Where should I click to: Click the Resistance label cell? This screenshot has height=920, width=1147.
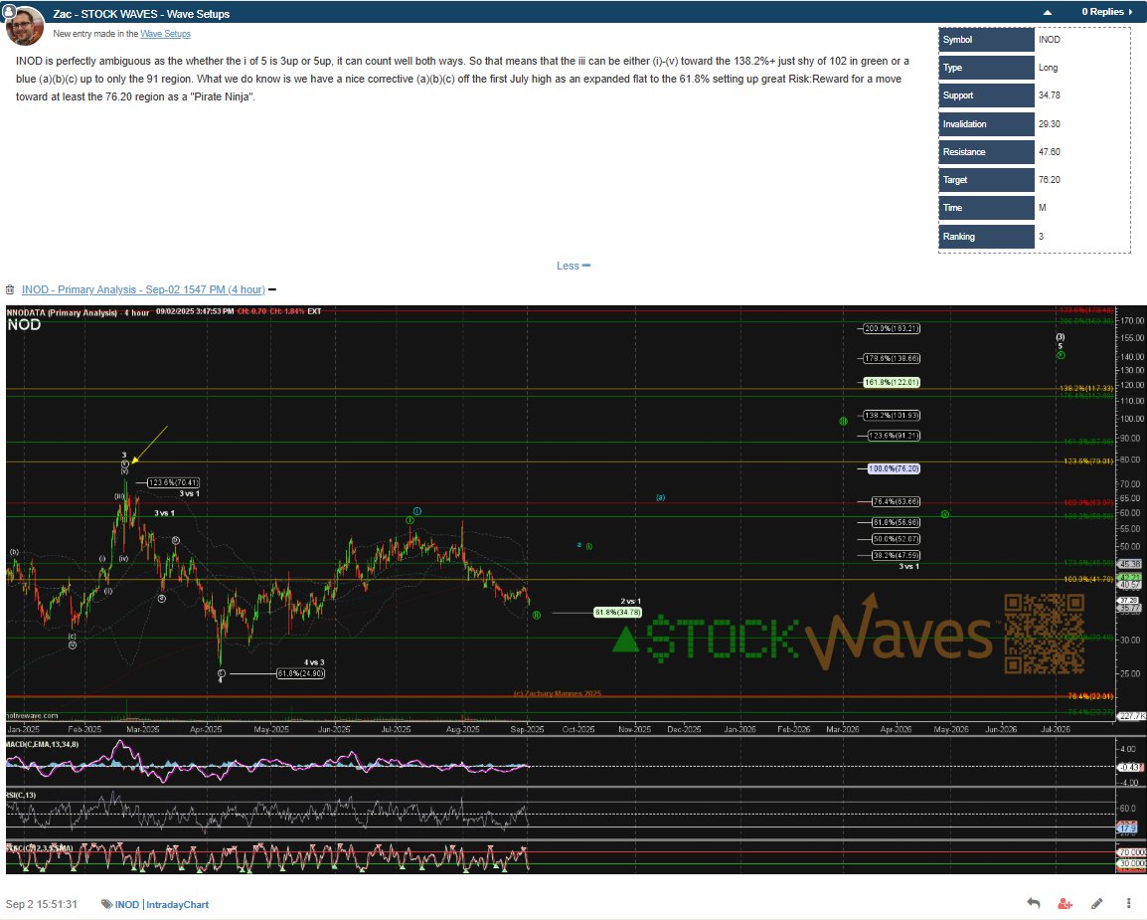click(986, 151)
